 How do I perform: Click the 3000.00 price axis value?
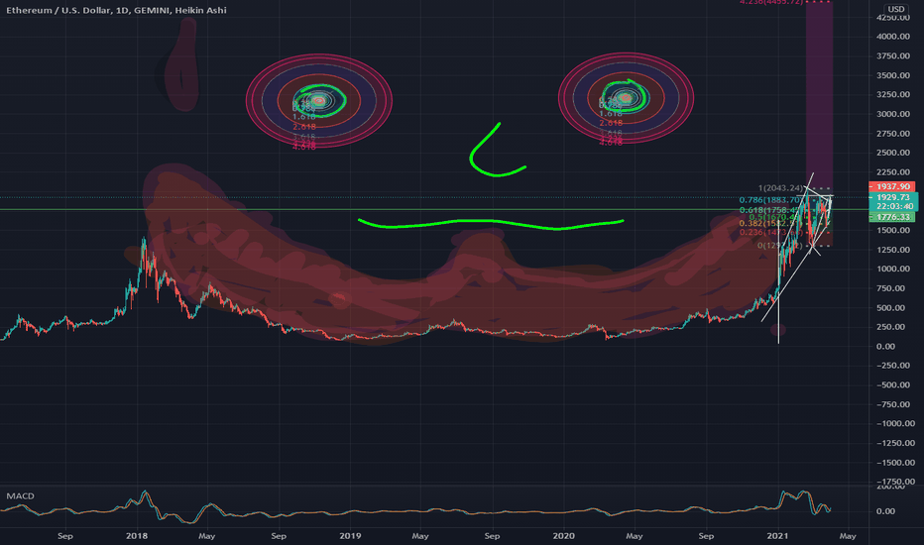(x=892, y=114)
